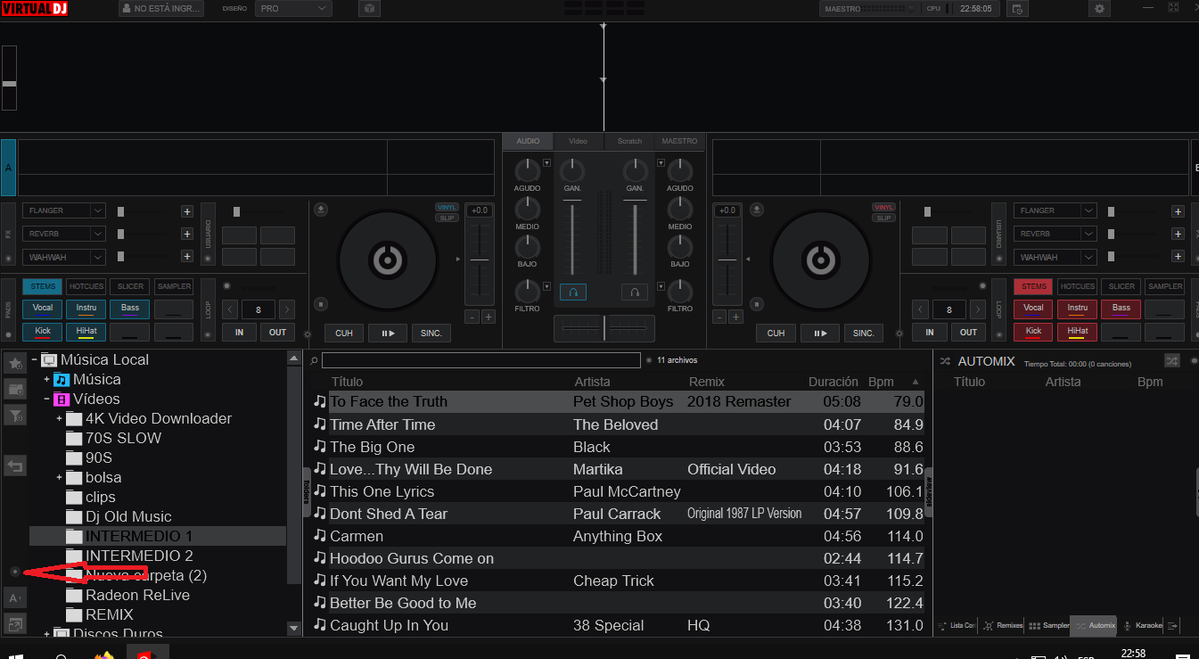1199x659 pixels.
Task: Open the PRO layout dropdown
Action: pyautogui.click(x=292, y=8)
